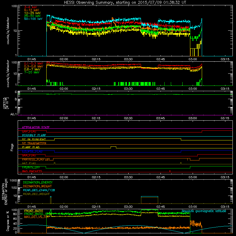Image resolution: width=236 pixels, height=236 pixels.
Task: Pick the POSSIBLE_FLARE flag label
Action: [x=34, y=135]
